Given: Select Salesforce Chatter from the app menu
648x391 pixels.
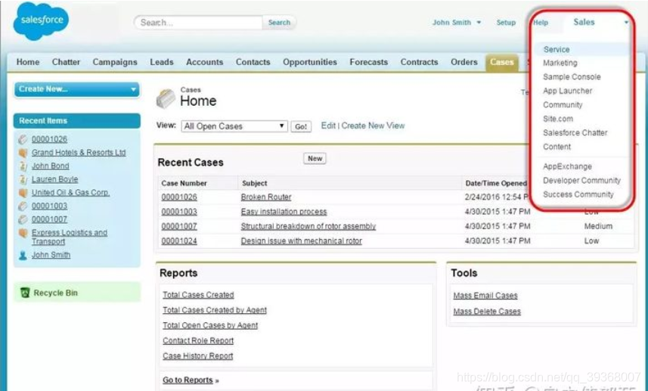Looking at the screenshot, I should point(575,132).
